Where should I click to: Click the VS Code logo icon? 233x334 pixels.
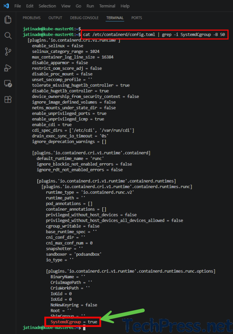tap(6, 6)
